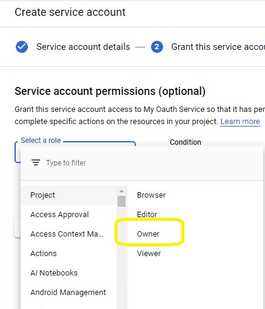Select the Actions role category
Screen dimensions: 265x309
coord(69,254)
